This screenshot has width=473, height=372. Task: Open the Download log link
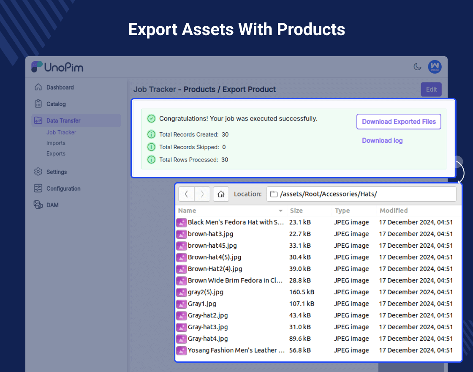tap(382, 140)
